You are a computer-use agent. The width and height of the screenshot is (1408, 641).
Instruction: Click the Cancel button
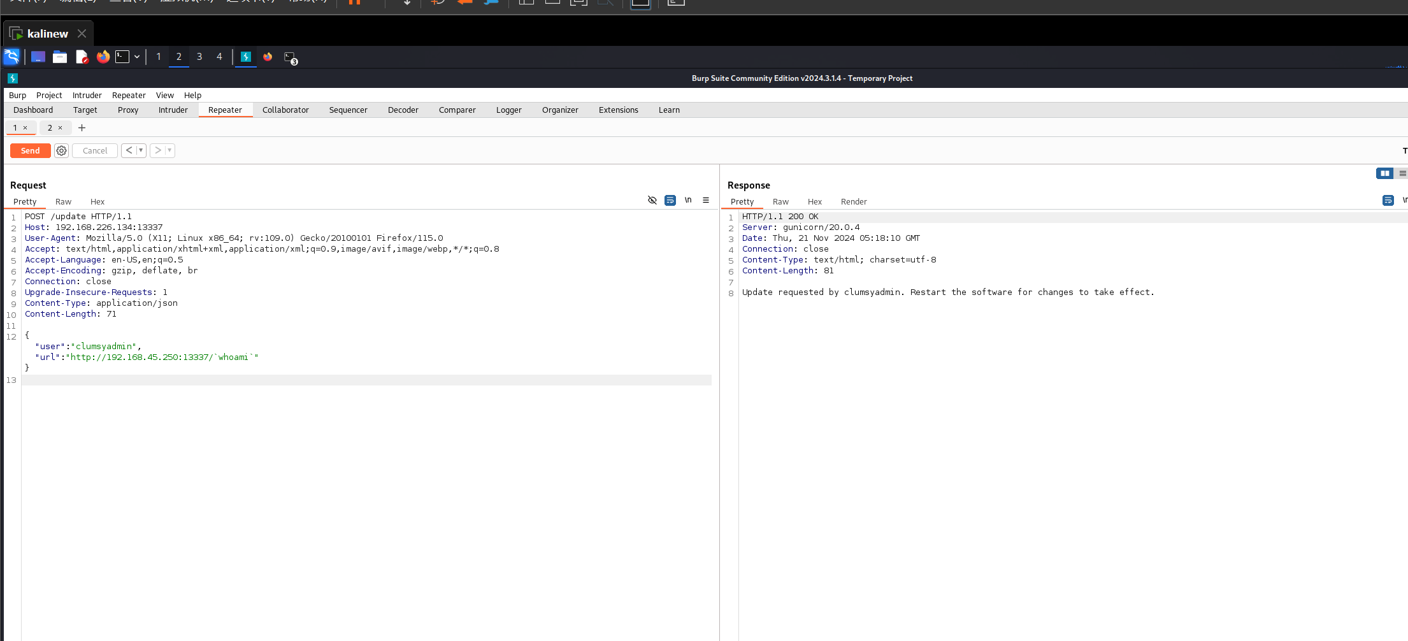click(x=95, y=150)
